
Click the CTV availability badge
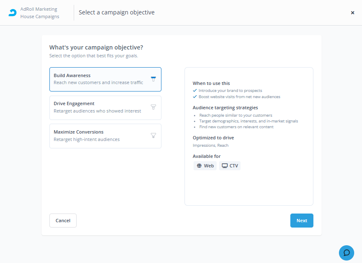pos(230,166)
